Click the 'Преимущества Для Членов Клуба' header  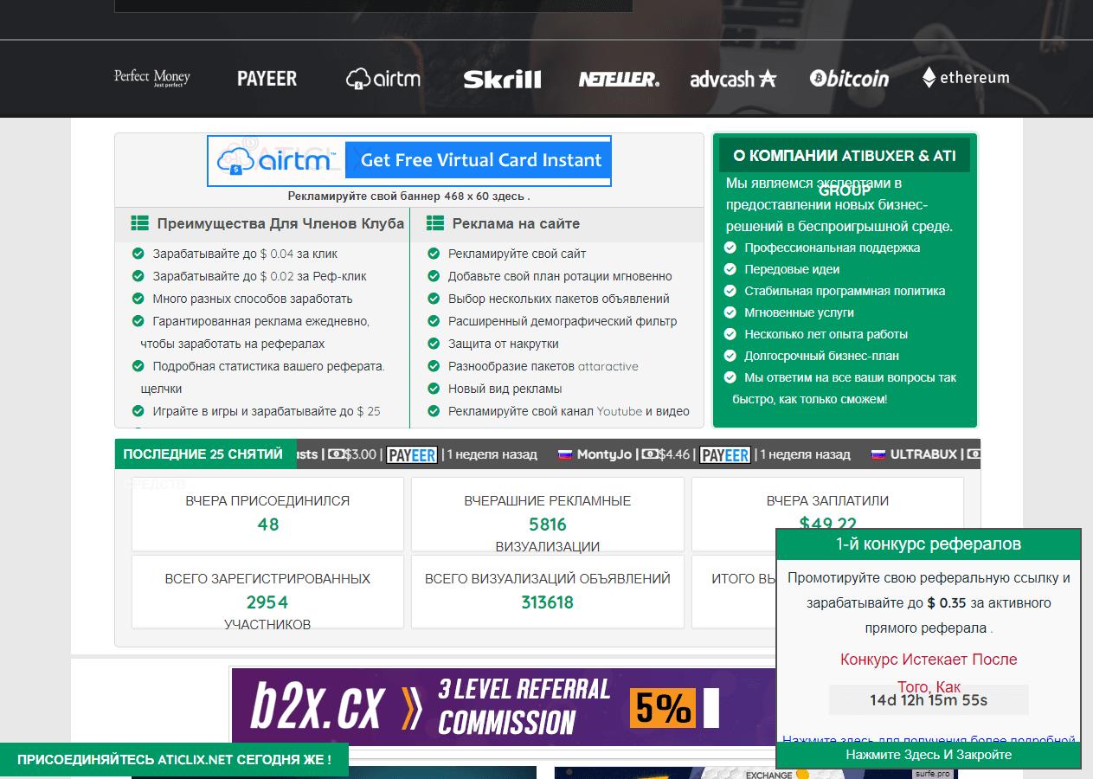(280, 223)
